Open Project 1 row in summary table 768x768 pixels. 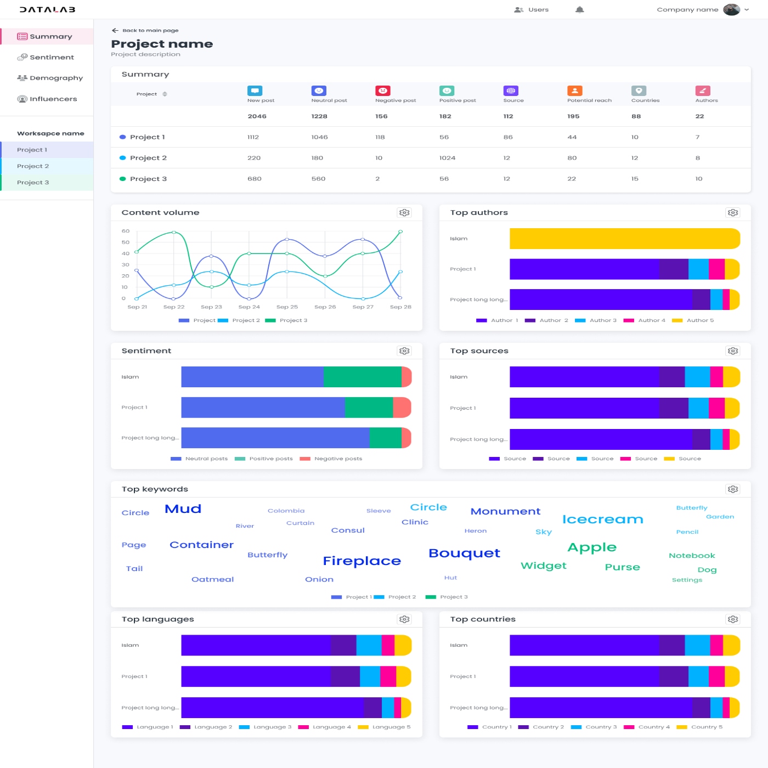431,137
